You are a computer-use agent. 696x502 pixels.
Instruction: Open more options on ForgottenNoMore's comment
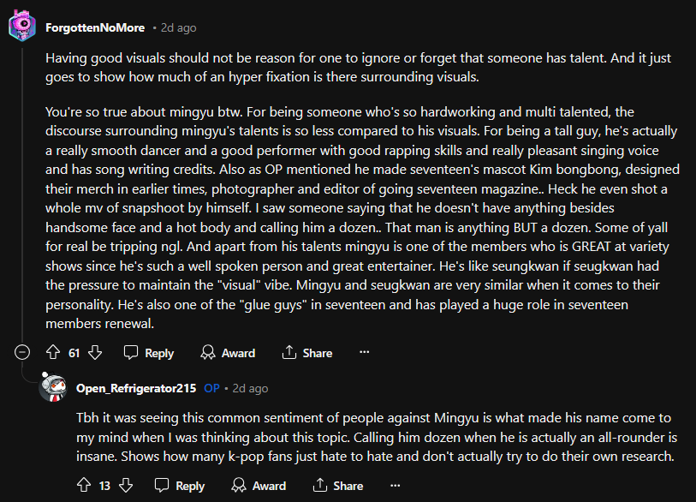[364, 353]
